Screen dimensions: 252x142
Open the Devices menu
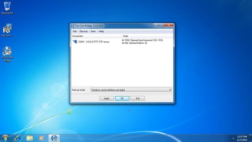coord(83,32)
